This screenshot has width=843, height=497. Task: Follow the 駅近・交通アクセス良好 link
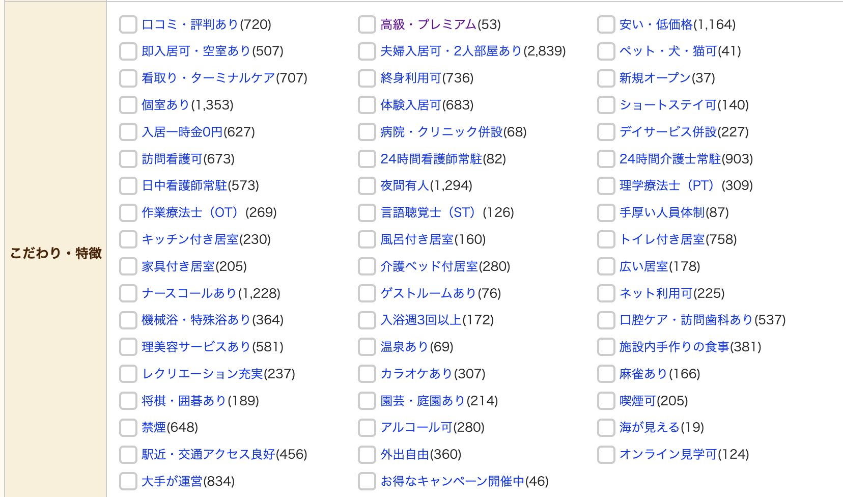208,455
